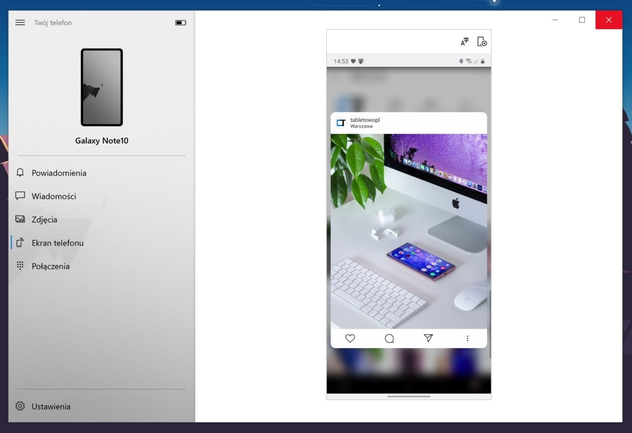Click the chat bubble icon next to Wiadomości
Screen dimensions: 632x433
coord(20,196)
